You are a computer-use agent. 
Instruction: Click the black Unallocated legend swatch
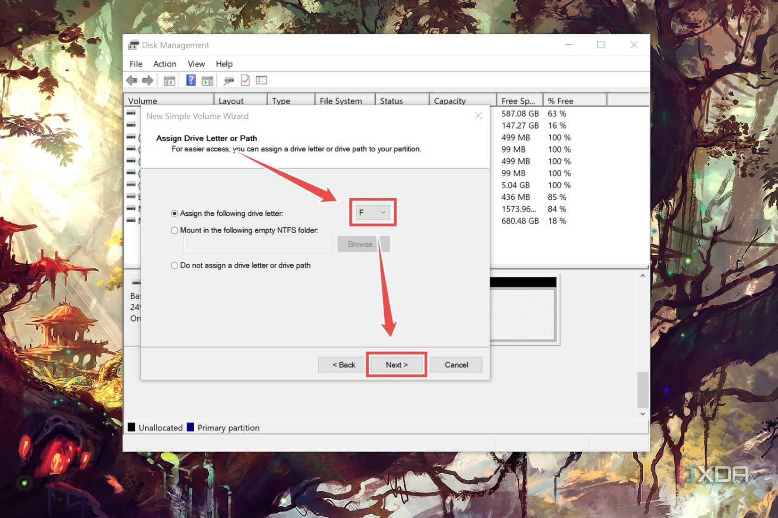pyautogui.click(x=132, y=427)
